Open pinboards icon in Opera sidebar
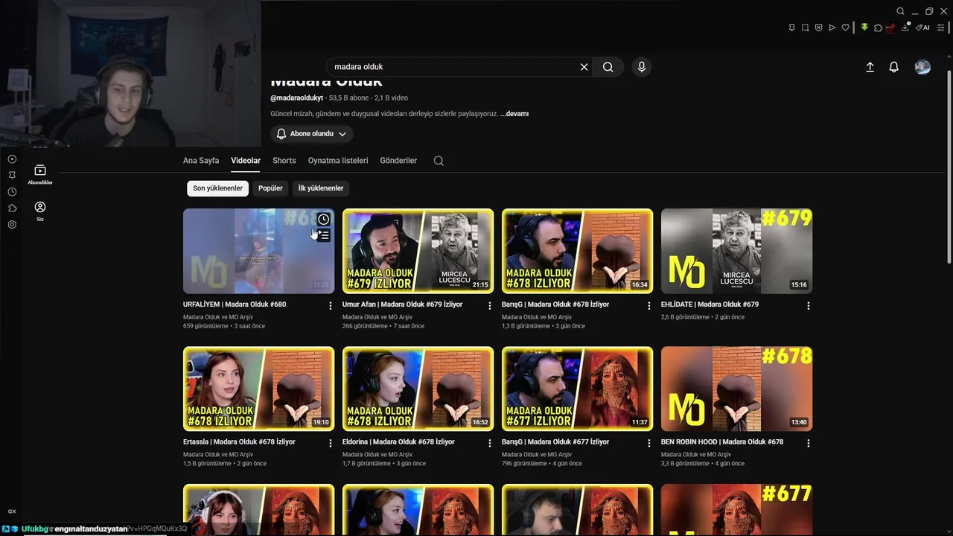953x536 pixels. click(x=12, y=175)
